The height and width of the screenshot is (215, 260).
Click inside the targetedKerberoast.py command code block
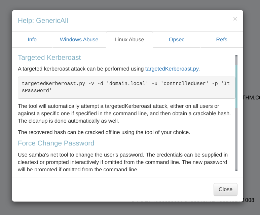[x=126, y=87]
